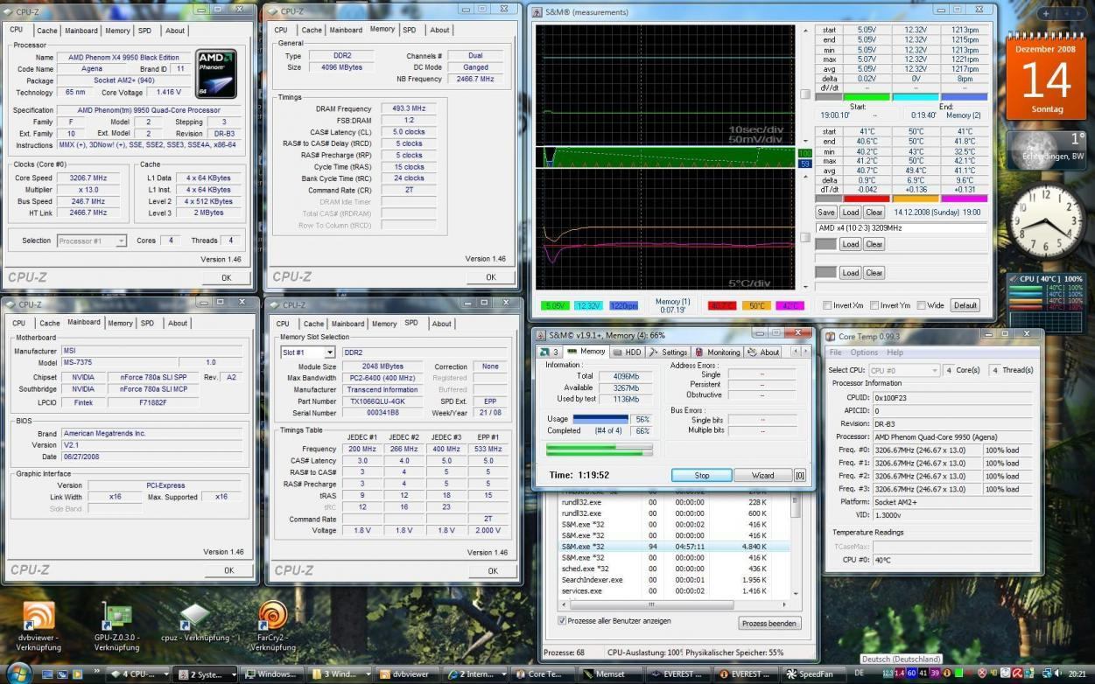Screen dimensions: 1095x684
Task: Click Clear next to the Save button
Action: pyautogui.click(x=874, y=212)
